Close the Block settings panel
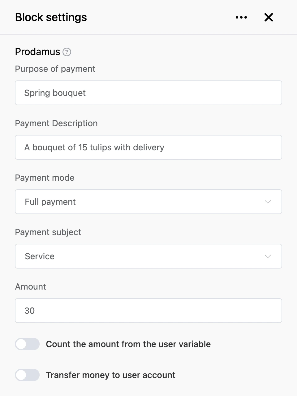 (x=269, y=17)
